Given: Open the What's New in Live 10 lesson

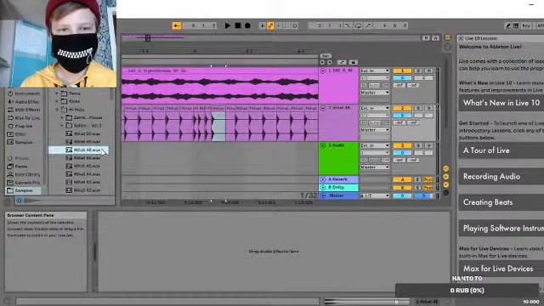Looking at the screenshot, I should [x=501, y=103].
